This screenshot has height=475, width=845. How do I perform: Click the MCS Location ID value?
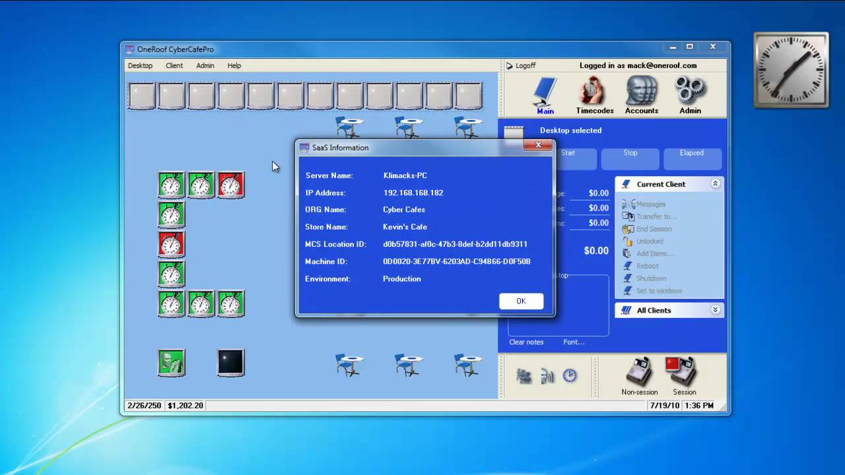[x=455, y=244]
